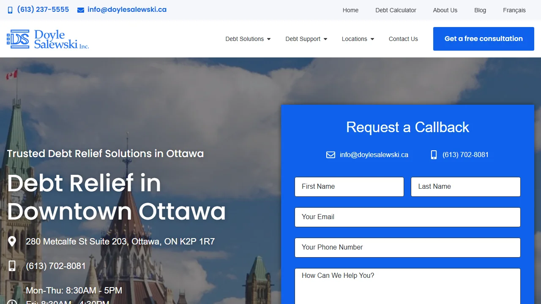Focus the First Name input field
Screen dimensions: 541x304
pos(349,187)
